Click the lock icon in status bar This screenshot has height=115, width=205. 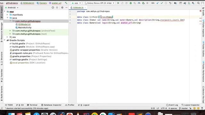point(190,108)
